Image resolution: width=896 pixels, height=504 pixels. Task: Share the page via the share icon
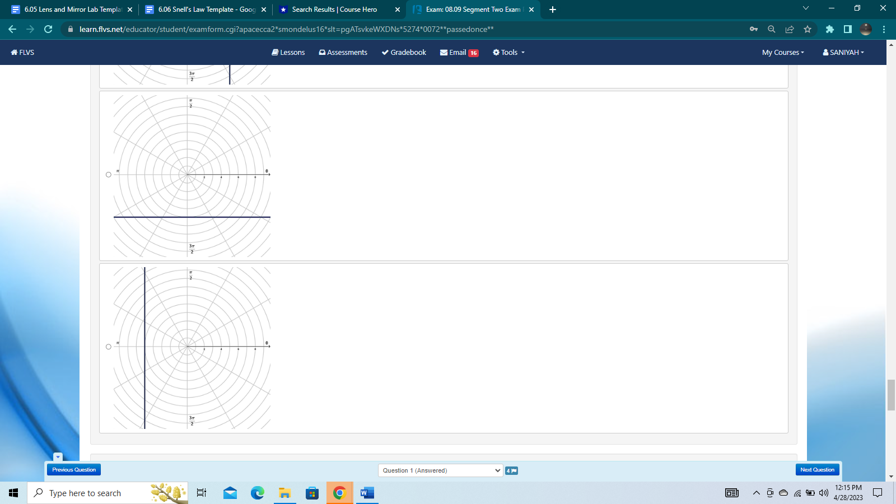click(x=790, y=29)
